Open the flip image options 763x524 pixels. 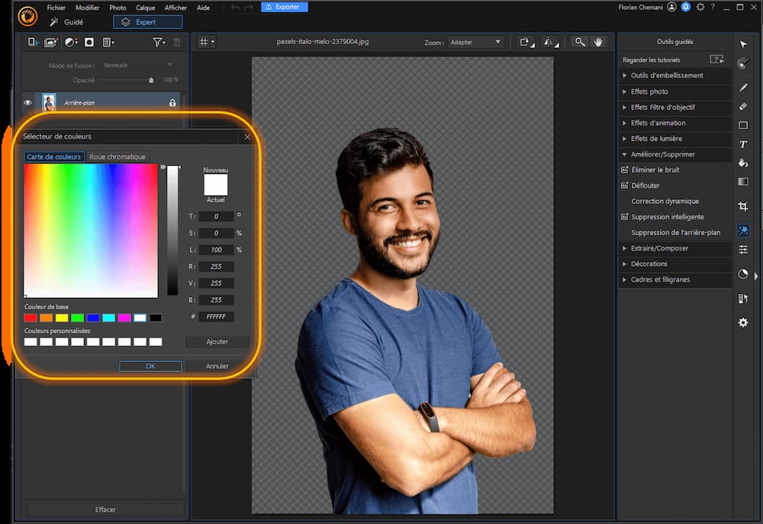tap(550, 42)
